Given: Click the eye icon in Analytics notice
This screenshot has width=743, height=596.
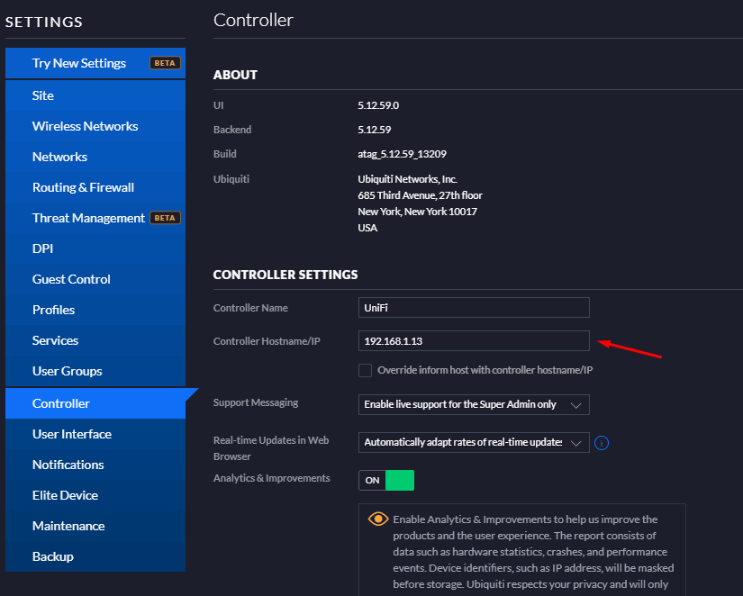Looking at the screenshot, I should click(378, 519).
